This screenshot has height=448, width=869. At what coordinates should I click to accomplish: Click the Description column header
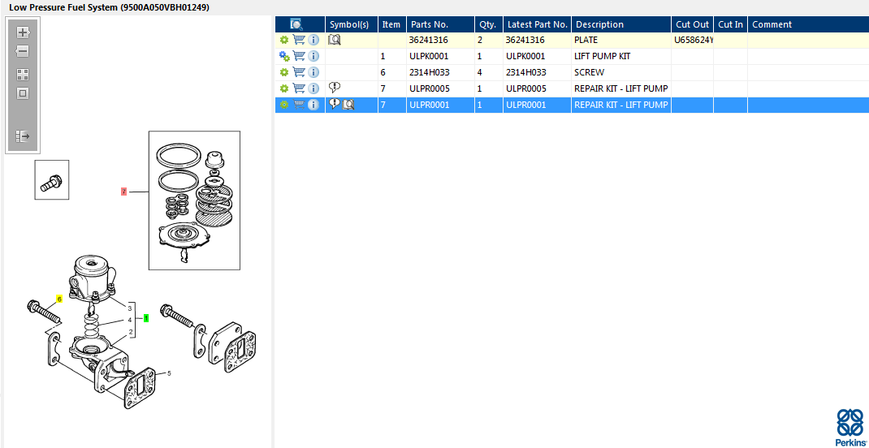[621, 24]
